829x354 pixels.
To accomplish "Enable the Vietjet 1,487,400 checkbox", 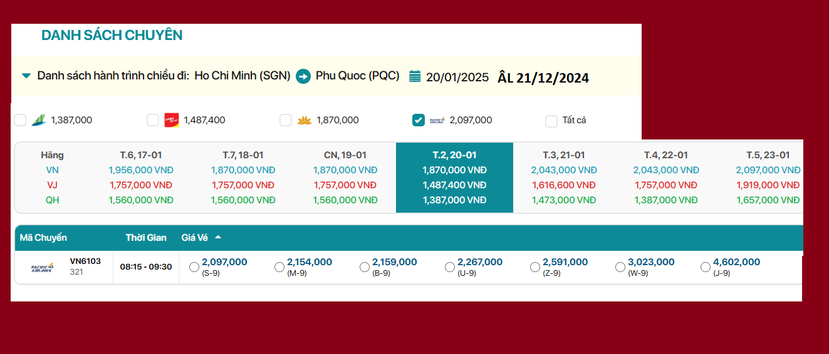I will click(x=153, y=120).
